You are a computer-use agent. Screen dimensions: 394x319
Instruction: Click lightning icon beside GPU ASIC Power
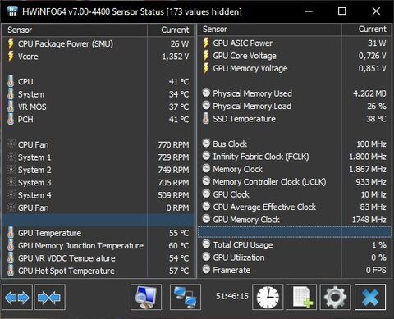(206, 43)
